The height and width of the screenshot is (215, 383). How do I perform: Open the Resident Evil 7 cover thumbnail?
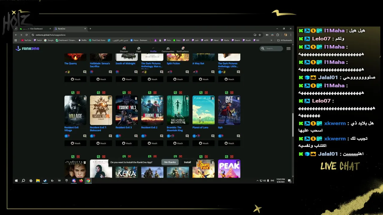(x=101, y=110)
